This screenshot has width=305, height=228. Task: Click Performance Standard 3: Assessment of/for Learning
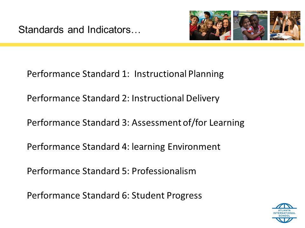click(136, 123)
